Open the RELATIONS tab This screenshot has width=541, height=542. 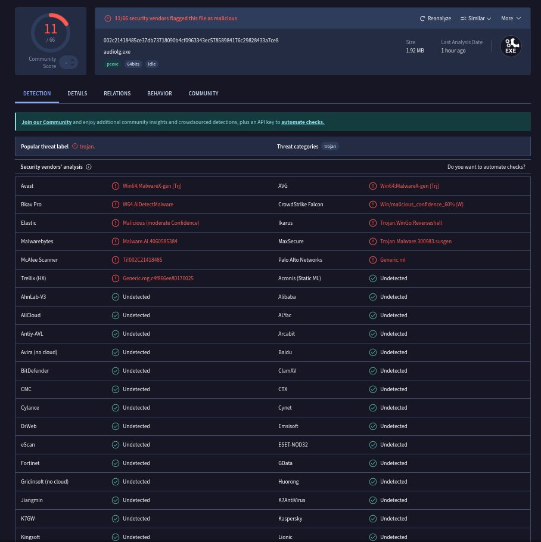coord(117,94)
